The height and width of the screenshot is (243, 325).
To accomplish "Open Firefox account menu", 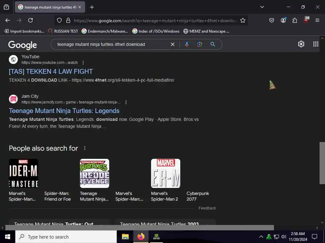I will pos(283,20).
